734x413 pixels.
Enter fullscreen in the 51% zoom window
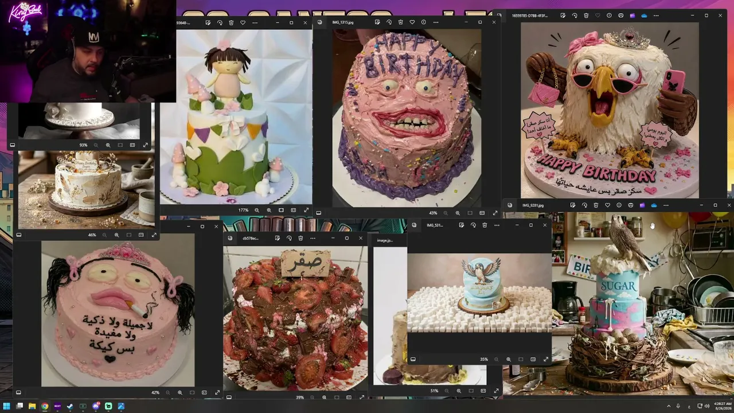(x=496, y=391)
